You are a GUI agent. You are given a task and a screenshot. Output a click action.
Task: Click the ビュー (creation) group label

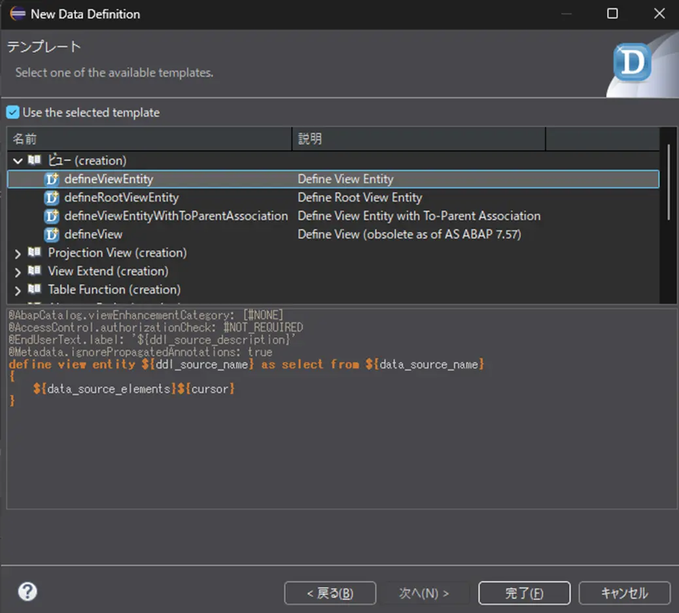click(x=87, y=160)
